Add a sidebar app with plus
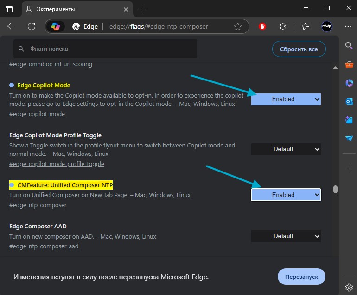Viewport: 357px width, 295px height. pyautogui.click(x=349, y=168)
